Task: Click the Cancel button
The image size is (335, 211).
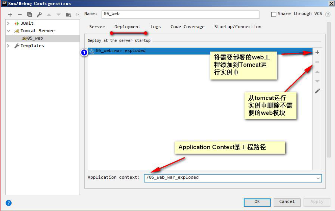Action: [x=287, y=202]
